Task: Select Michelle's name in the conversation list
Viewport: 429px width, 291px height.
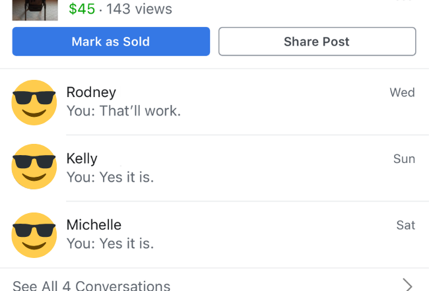Action: [x=94, y=225]
